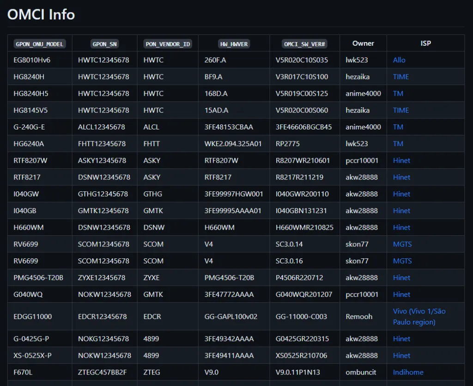This screenshot has height=386, width=473.
Task: Open Hinet link in PMG4506-T20B row
Action: tap(401, 278)
